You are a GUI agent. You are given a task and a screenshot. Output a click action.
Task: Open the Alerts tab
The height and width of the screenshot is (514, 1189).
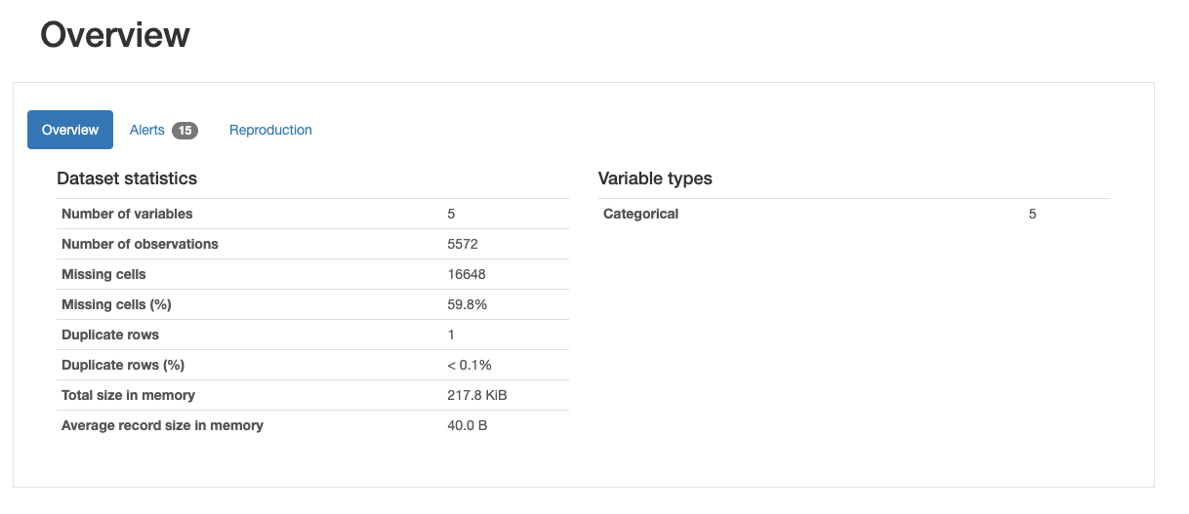pos(163,130)
